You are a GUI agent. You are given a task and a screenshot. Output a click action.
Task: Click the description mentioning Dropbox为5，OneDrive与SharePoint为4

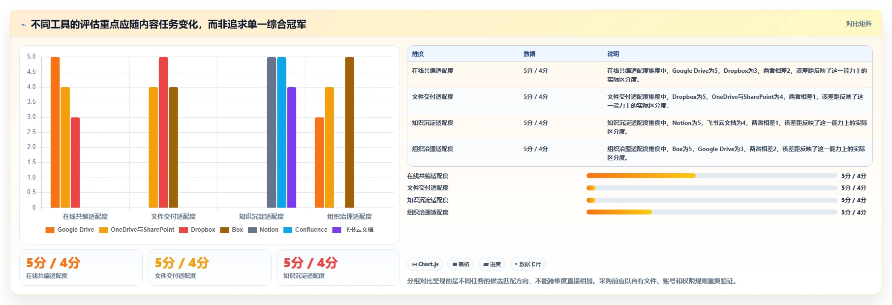click(x=735, y=101)
